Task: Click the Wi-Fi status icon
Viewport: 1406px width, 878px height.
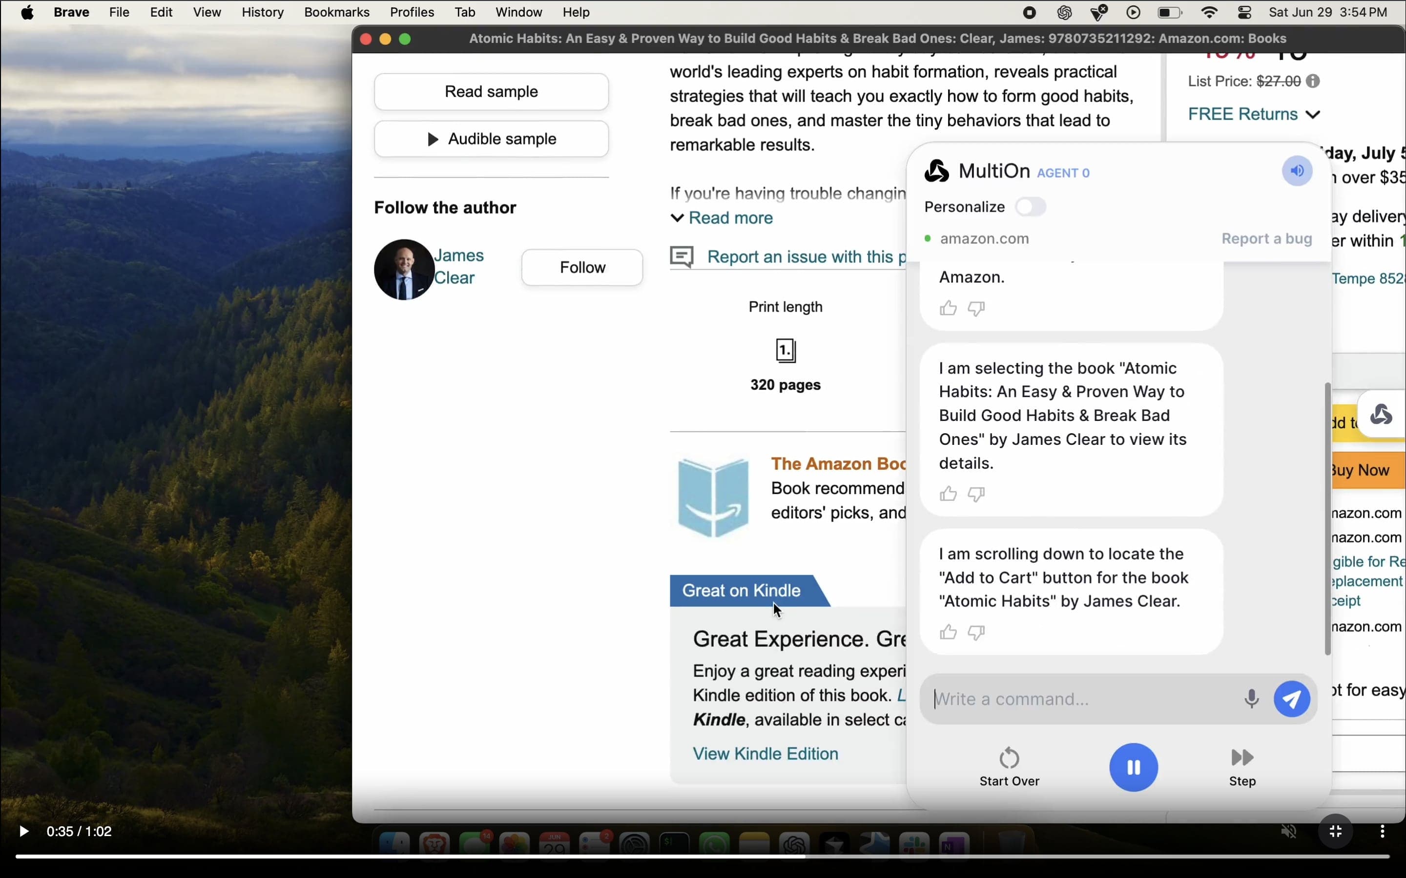Action: point(1209,12)
